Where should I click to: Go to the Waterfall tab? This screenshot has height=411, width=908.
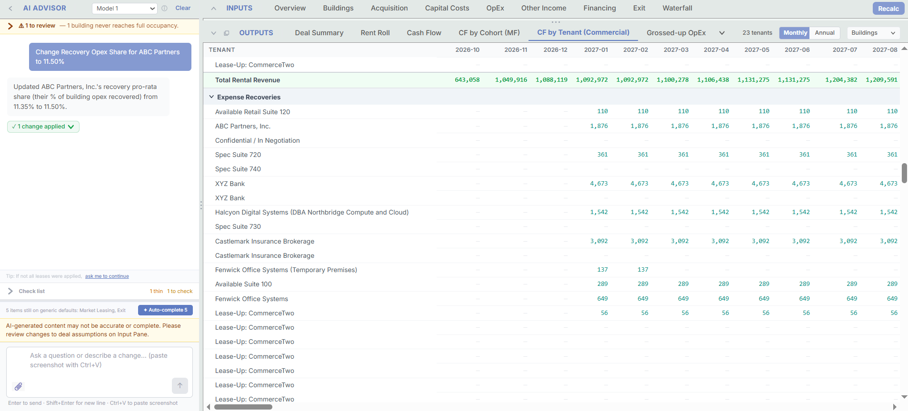[x=677, y=8]
